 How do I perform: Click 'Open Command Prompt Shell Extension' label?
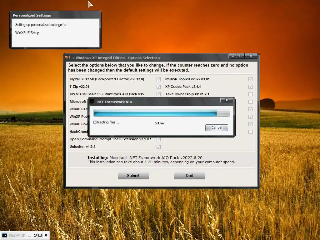(110, 139)
